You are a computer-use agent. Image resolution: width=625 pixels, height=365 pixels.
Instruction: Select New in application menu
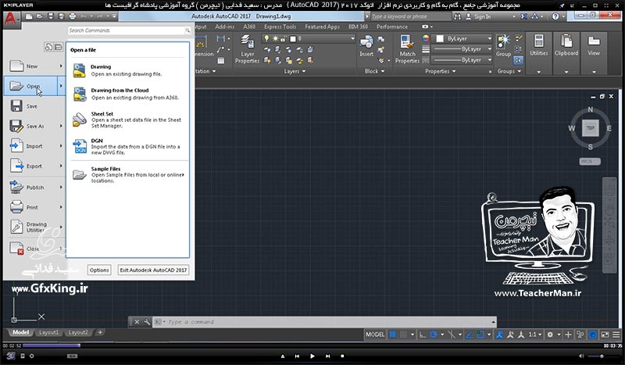point(34,66)
